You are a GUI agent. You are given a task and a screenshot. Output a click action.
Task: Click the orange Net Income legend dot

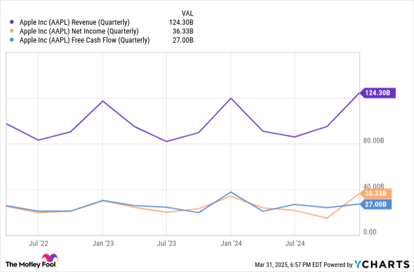tap(12, 31)
